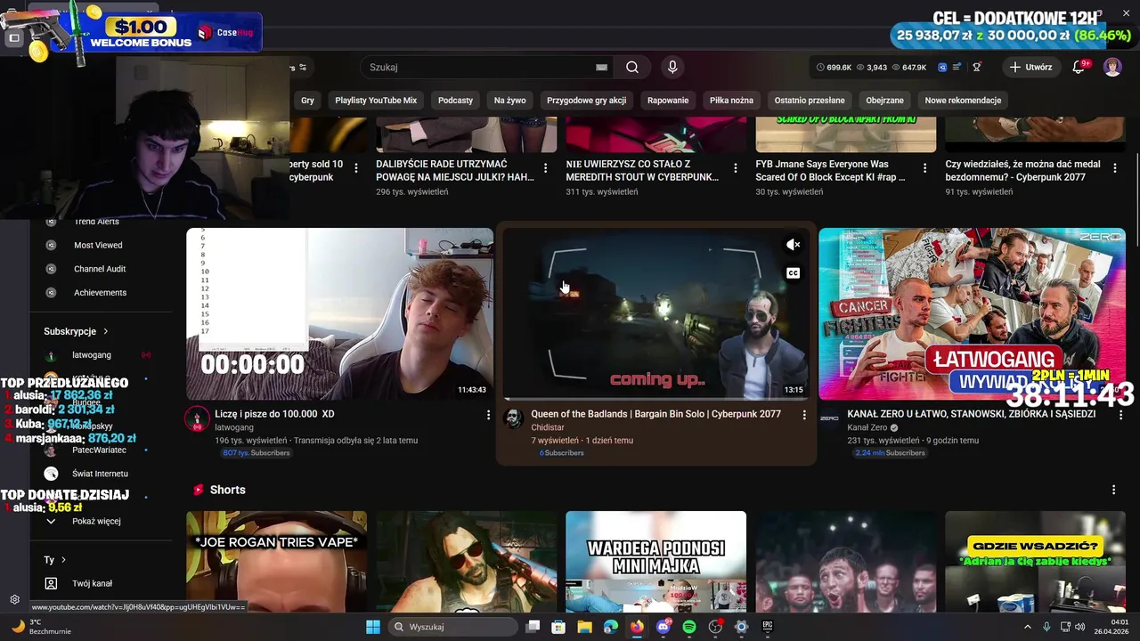Viewport: 1140px width, 641px height.
Task: Open the Chidistar channel avatar
Action: click(513, 418)
